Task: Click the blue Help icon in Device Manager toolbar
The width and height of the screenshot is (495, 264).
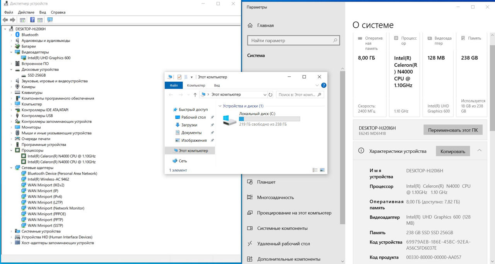Action: click(x=32, y=20)
